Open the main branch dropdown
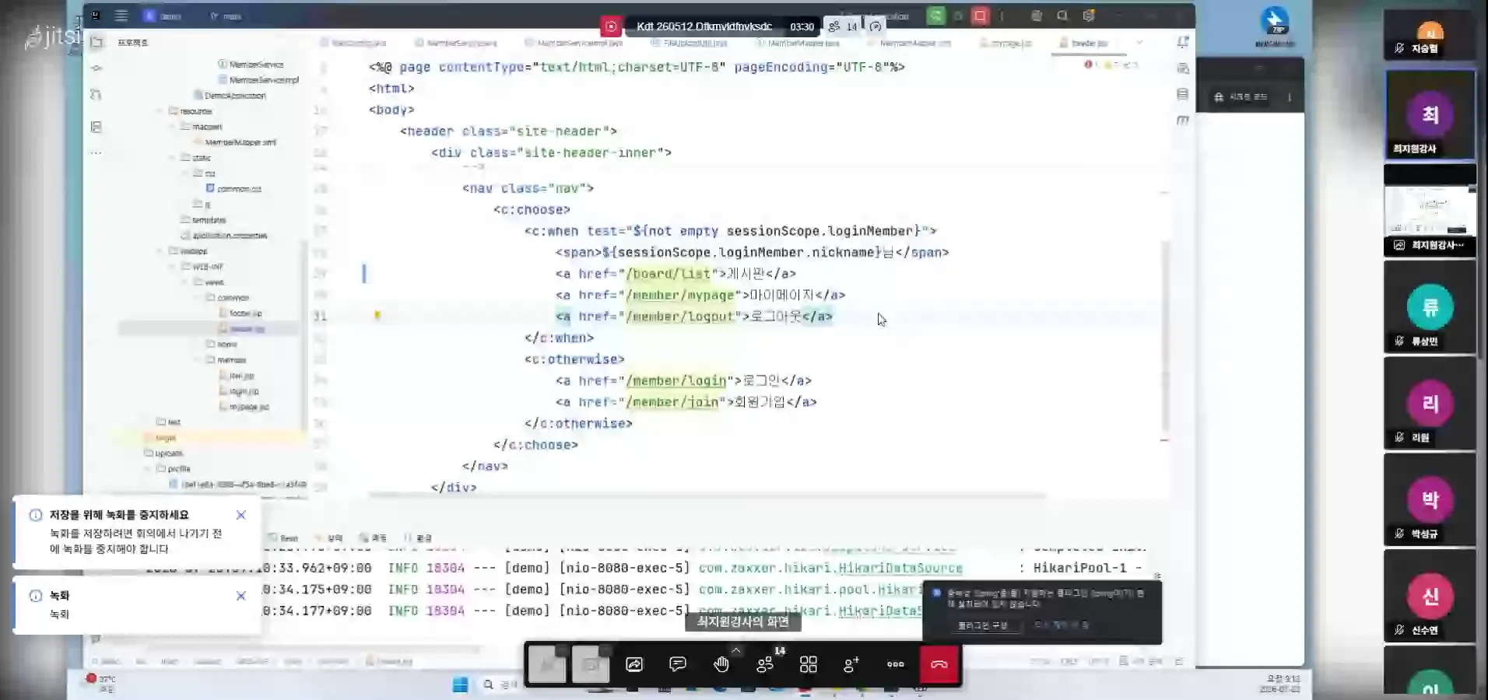Image resolution: width=1488 pixels, height=700 pixels. coord(226,16)
